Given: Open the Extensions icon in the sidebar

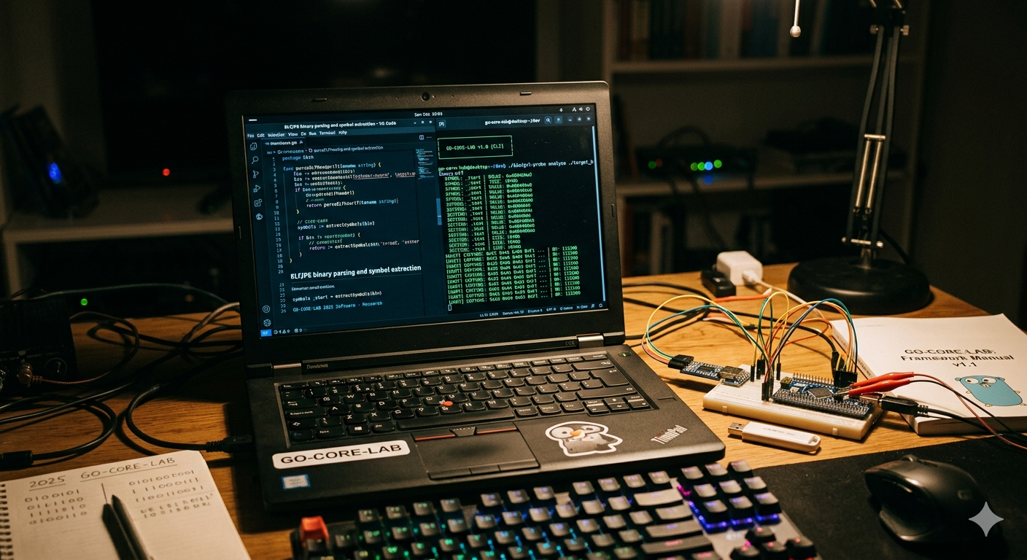Looking at the screenshot, I should 257,201.
